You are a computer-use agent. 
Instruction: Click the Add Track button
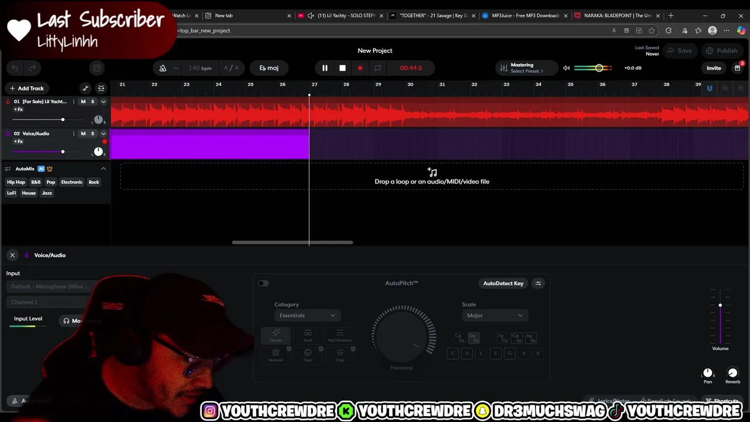click(27, 89)
